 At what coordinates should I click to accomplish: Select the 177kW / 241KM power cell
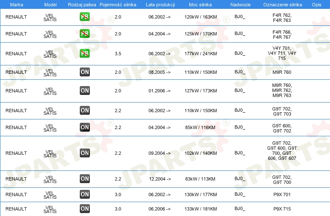(x=200, y=54)
